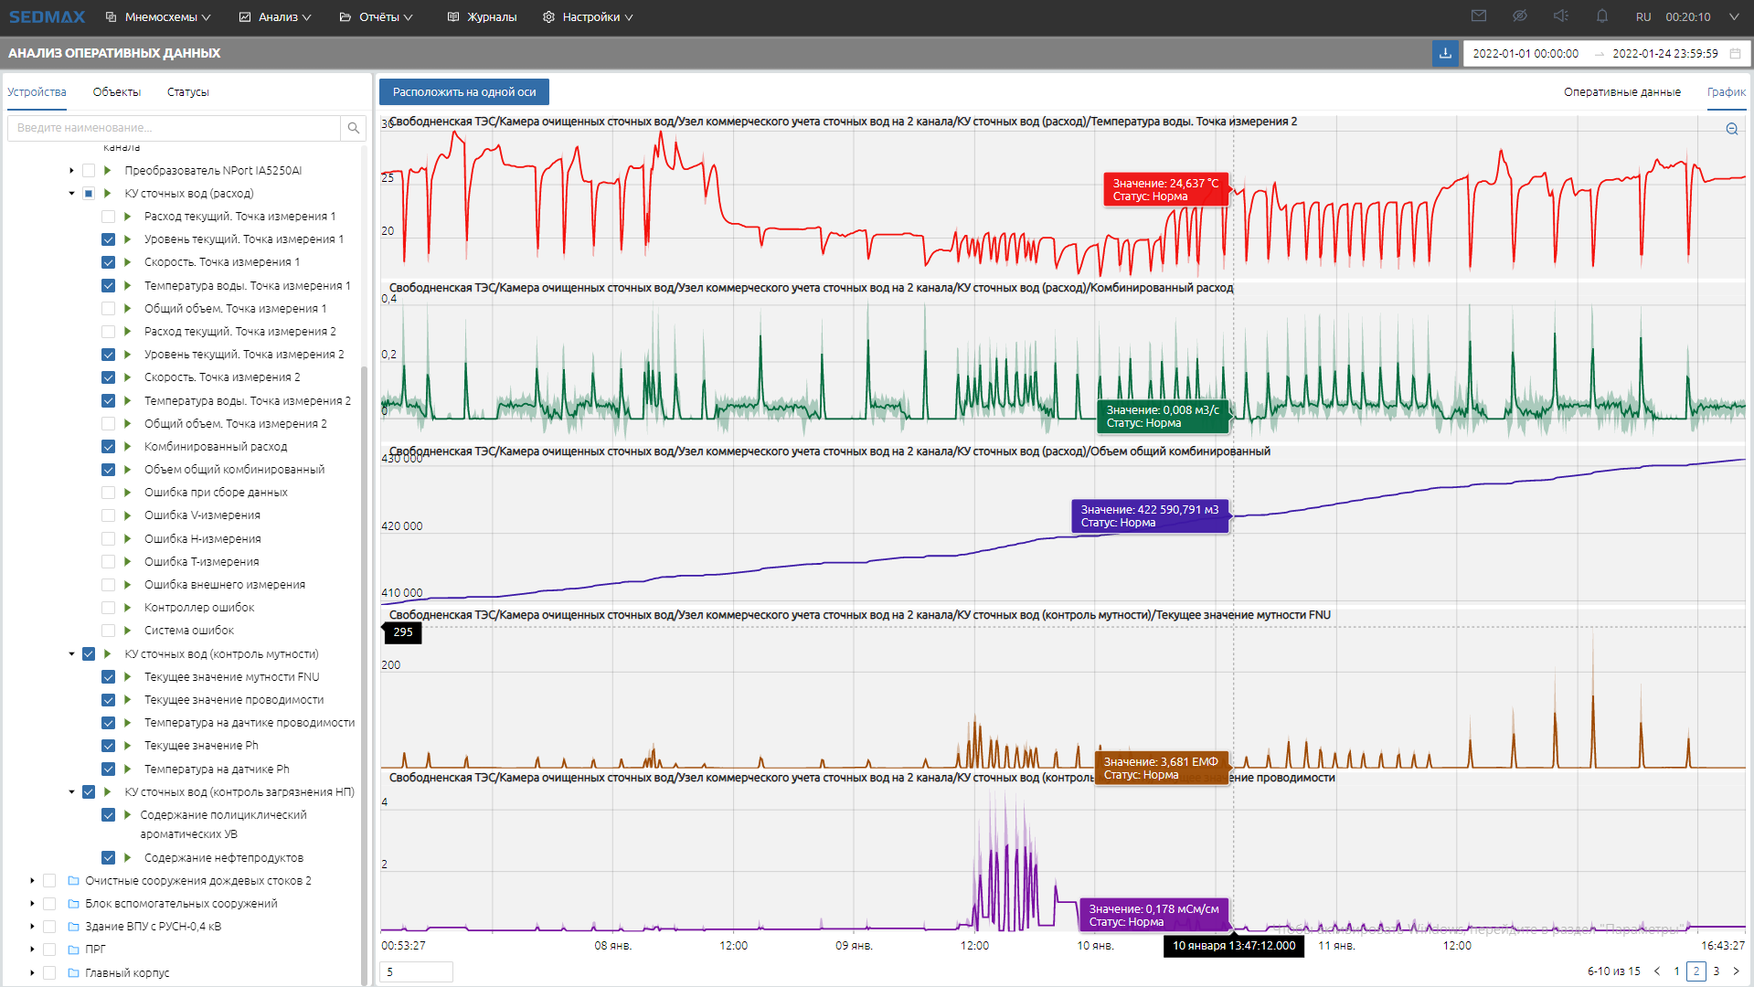Switch to the Объекты tab
Image resolution: width=1754 pixels, height=987 pixels.
(116, 92)
